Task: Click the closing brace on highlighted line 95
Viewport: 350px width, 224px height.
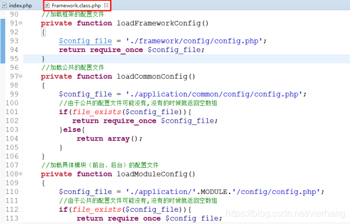Action: (43, 58)
